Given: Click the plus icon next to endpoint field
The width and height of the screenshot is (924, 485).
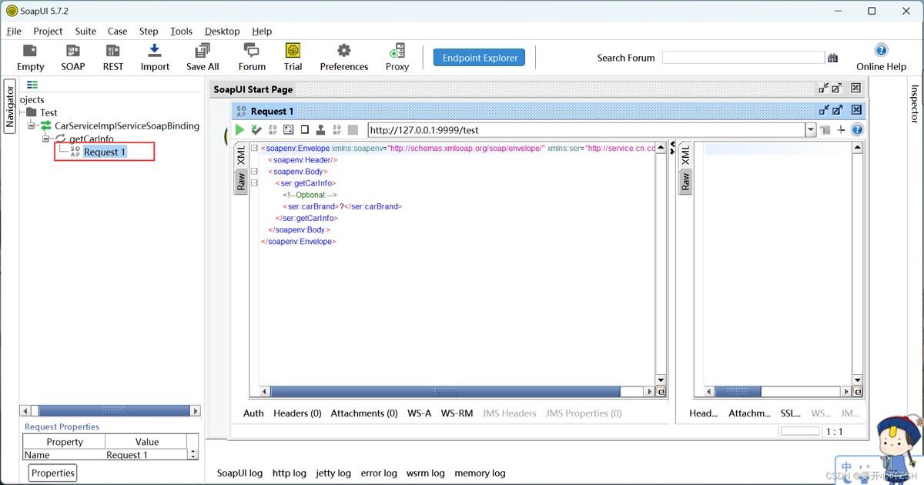Looking at the screenshot, I should pyautogui.click(x=841, y=130).
